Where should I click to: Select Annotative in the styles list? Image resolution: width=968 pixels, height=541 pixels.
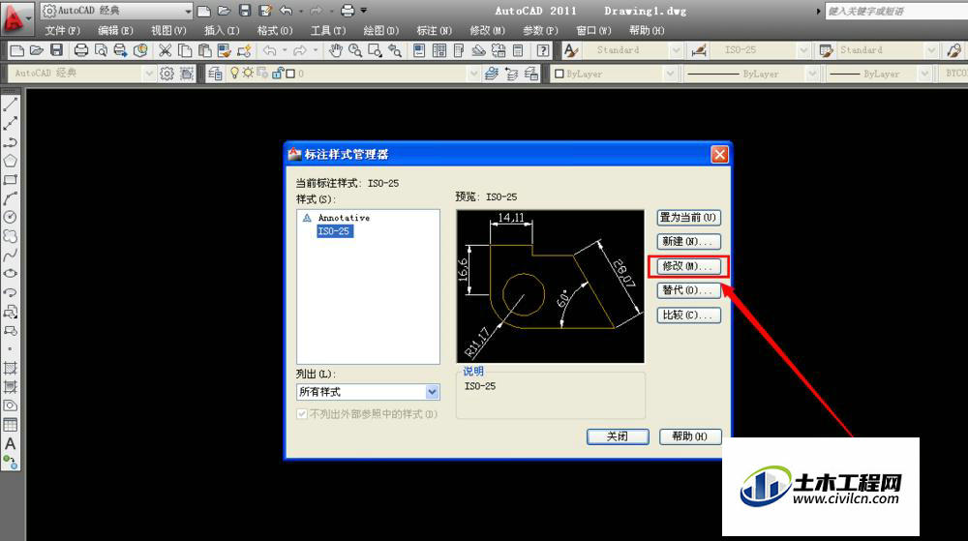(x=344, y=217)
